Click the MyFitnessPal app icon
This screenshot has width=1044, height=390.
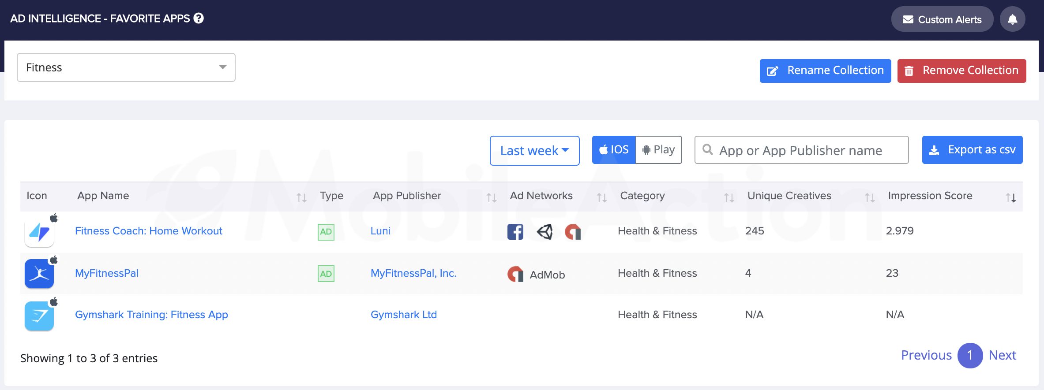click(39, 274)
